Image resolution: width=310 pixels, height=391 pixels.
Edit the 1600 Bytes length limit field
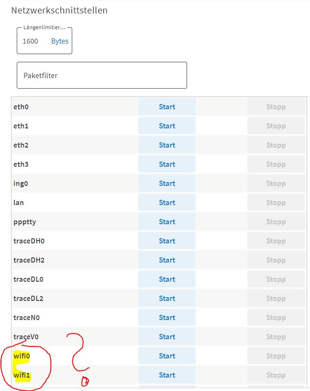[44, 41]
